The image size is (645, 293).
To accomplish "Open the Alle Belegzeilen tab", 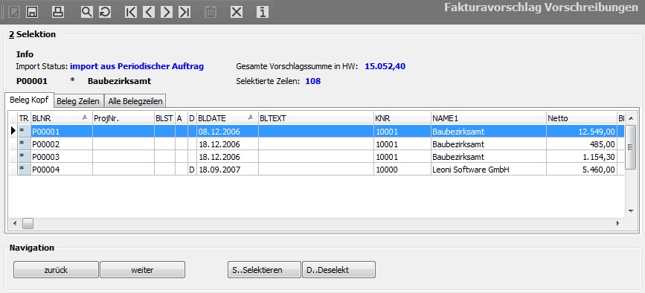I will tap(135, 101).
